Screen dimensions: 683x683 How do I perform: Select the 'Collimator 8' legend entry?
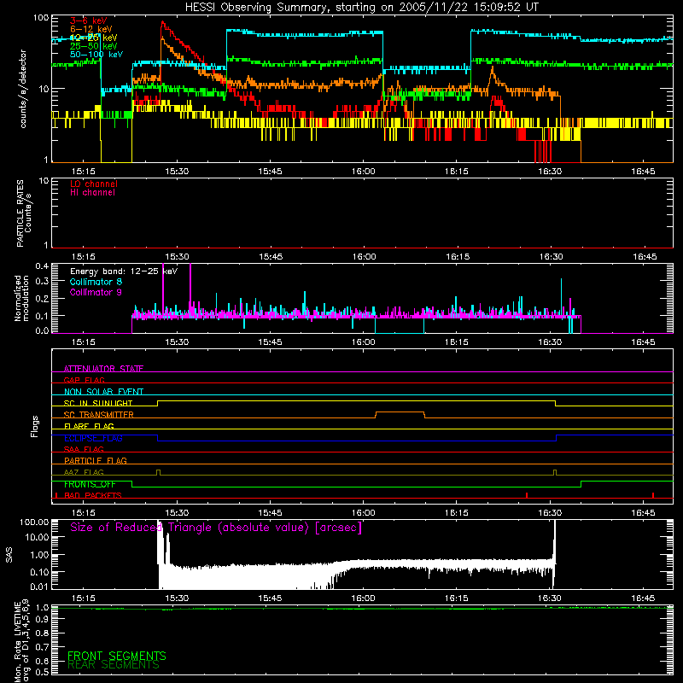click(96, 282)
